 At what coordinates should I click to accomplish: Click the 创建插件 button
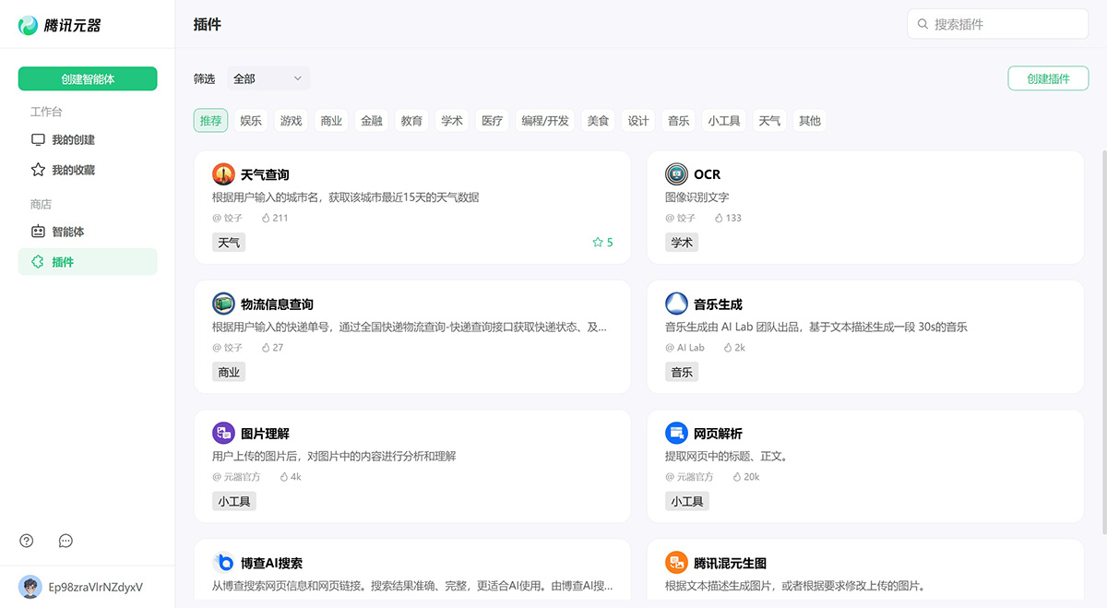click(1048, 78)
